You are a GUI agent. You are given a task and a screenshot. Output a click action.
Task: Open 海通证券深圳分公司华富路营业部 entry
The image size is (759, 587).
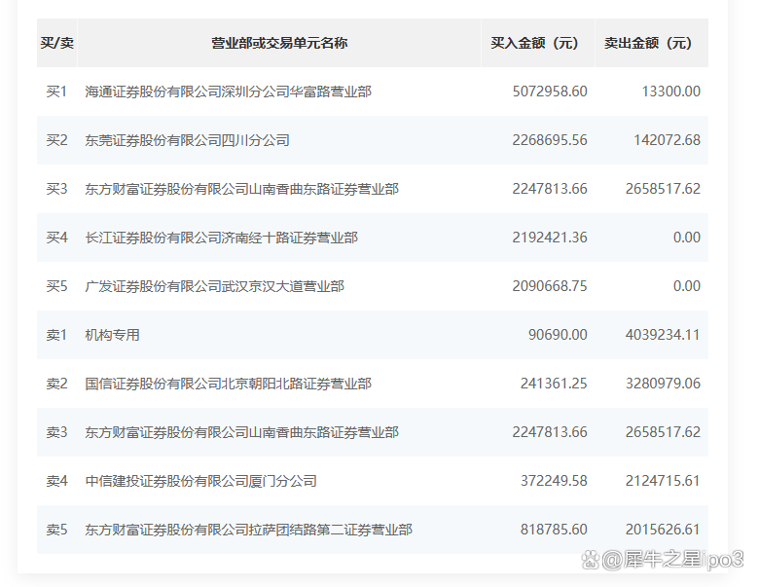point(228,92)
